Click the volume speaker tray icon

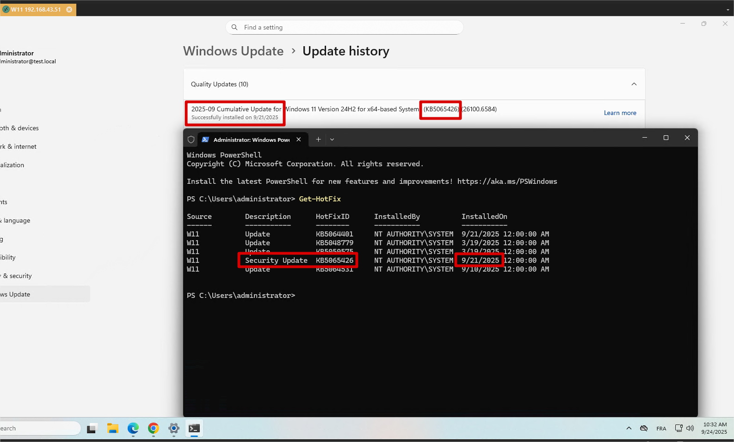coord(690,428)
